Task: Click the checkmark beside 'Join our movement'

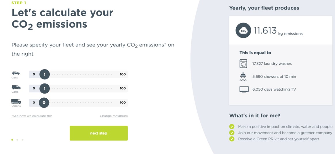Action: click(232, 133)
